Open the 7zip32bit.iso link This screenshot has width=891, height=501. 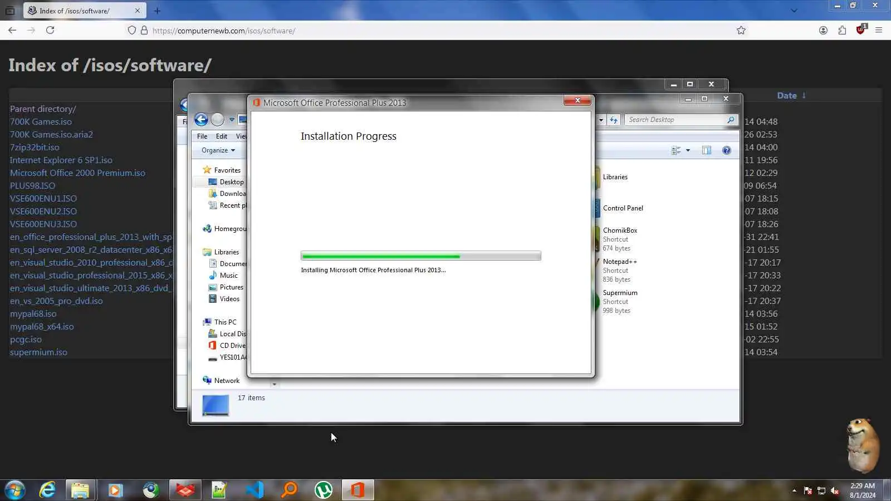tap(35, 148)
